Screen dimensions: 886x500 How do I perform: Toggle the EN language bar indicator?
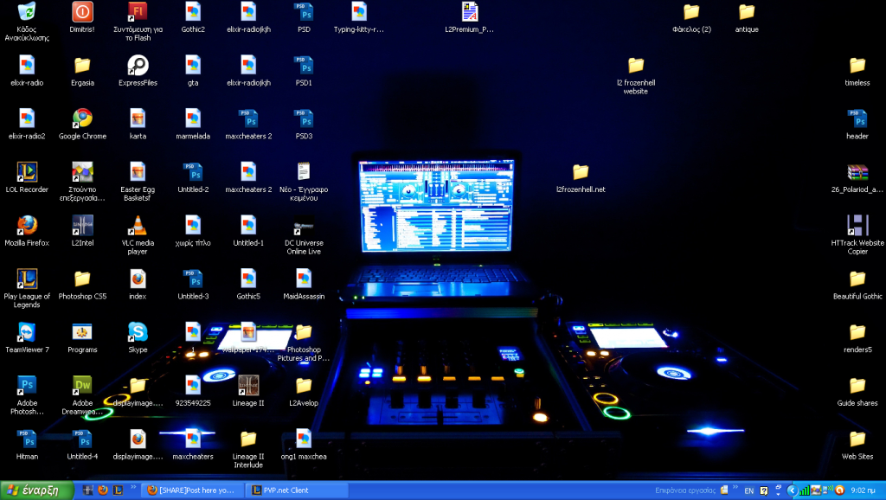pyautogui.click(x=749, y=490)
